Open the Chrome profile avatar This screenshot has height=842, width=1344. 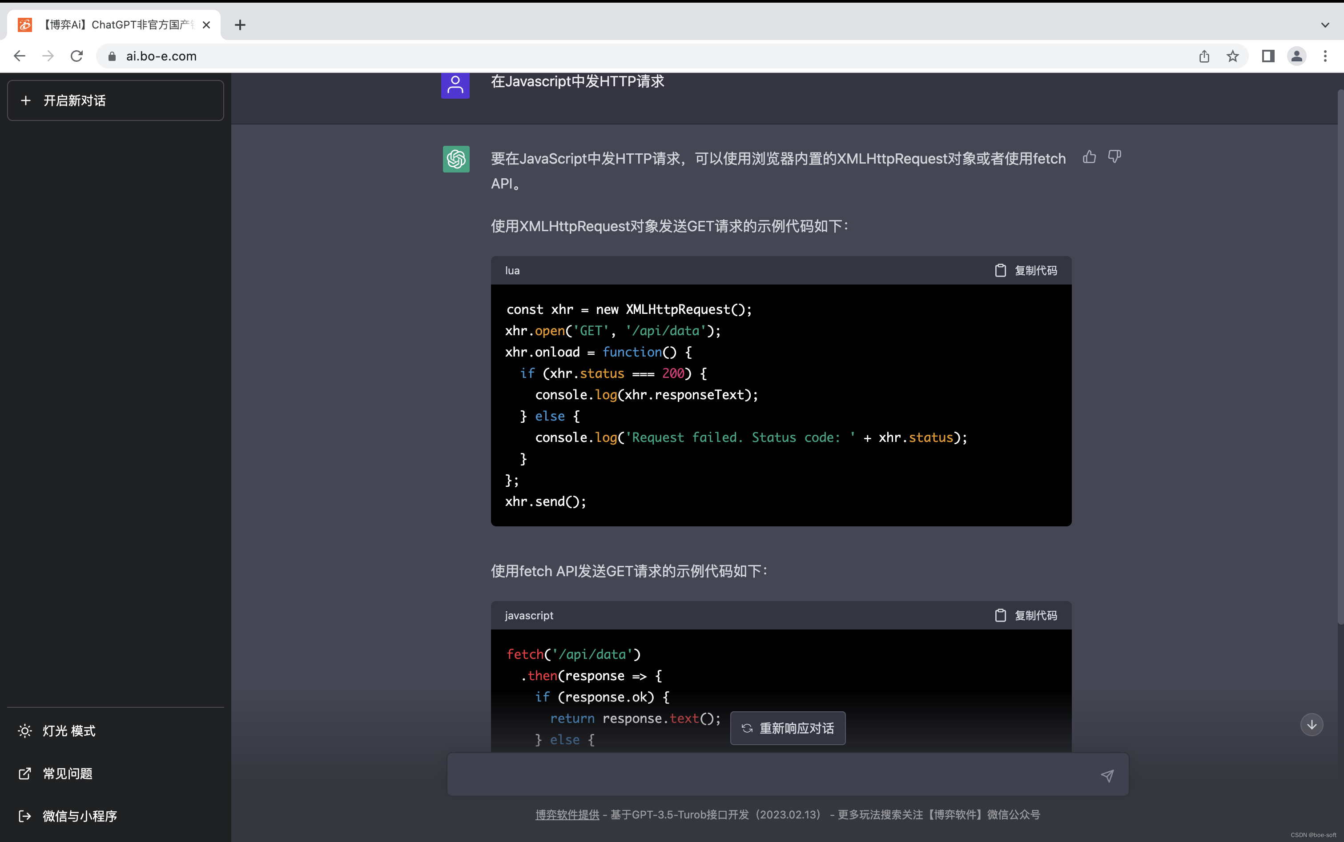coord(1297,56)
